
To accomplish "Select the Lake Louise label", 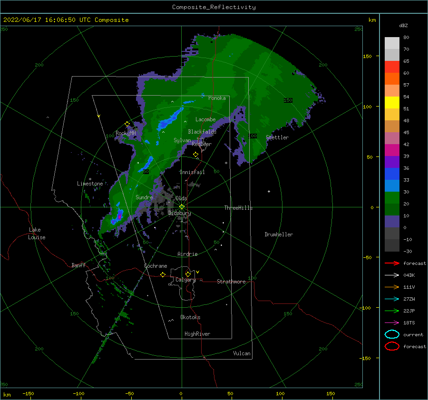I will pos(37,234).
